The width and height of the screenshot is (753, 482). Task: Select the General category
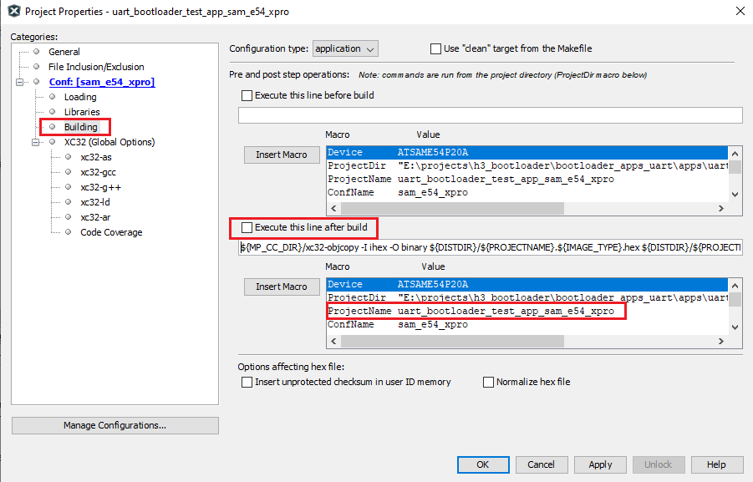point(64,51)
